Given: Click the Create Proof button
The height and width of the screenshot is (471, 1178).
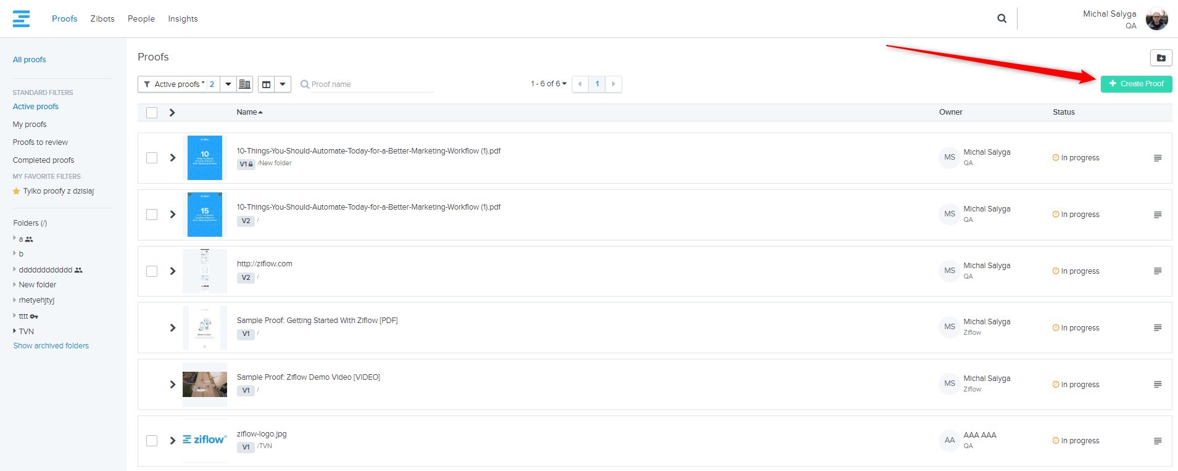Looking at the screenshot, I should tap(1136, 84).
